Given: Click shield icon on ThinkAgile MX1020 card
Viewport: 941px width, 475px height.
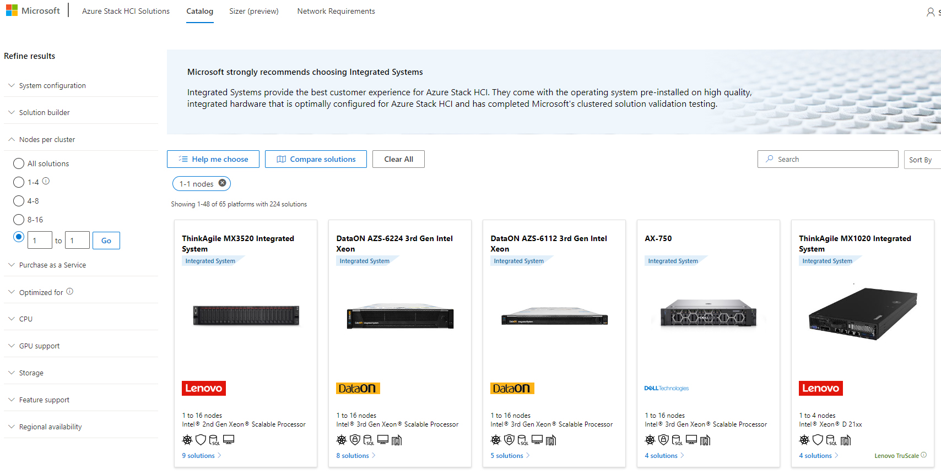Looking at the screenshot, I should point(818,440).
